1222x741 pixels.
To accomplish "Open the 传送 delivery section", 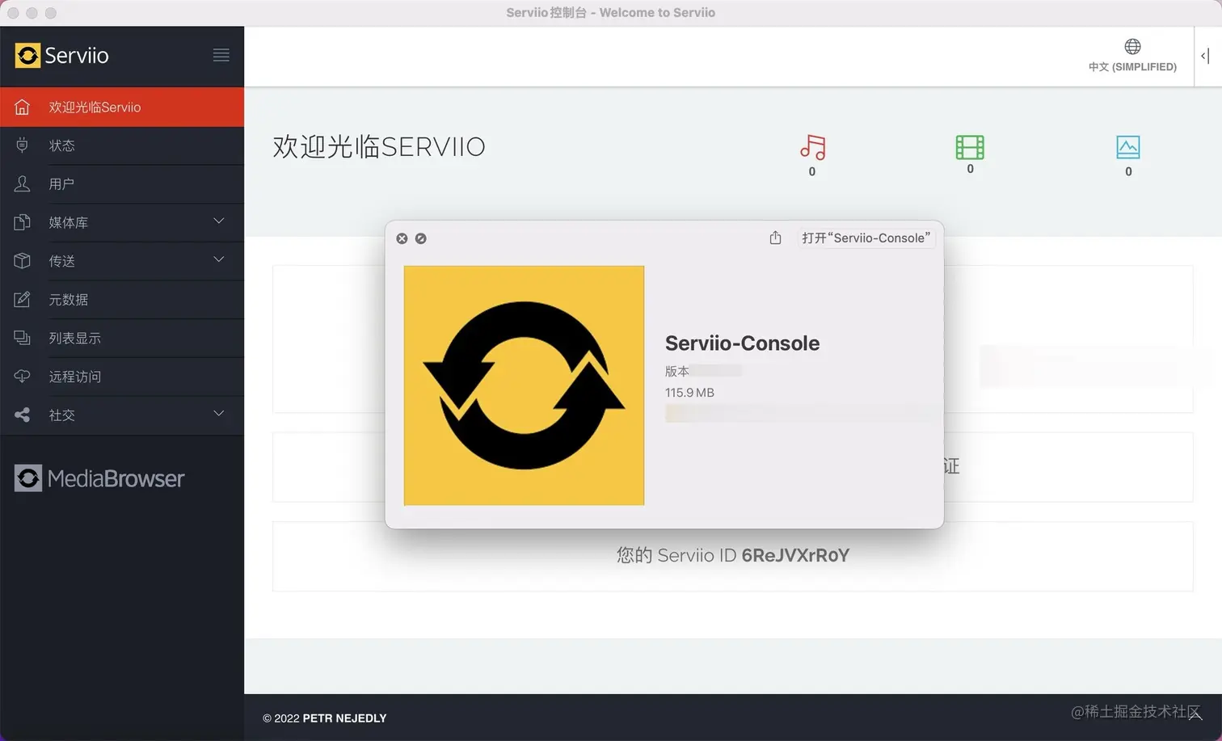I will [122, 261].
